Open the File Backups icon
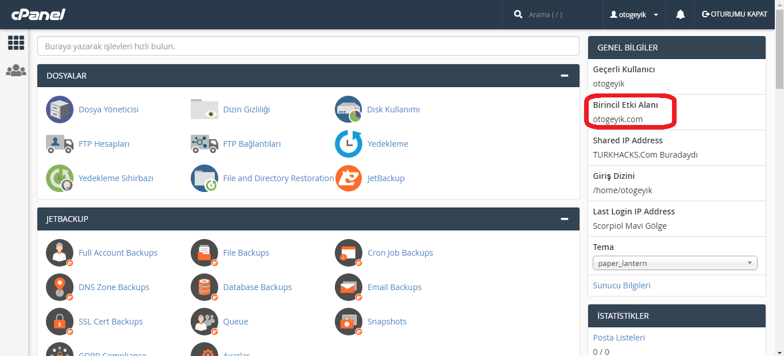 204,253
